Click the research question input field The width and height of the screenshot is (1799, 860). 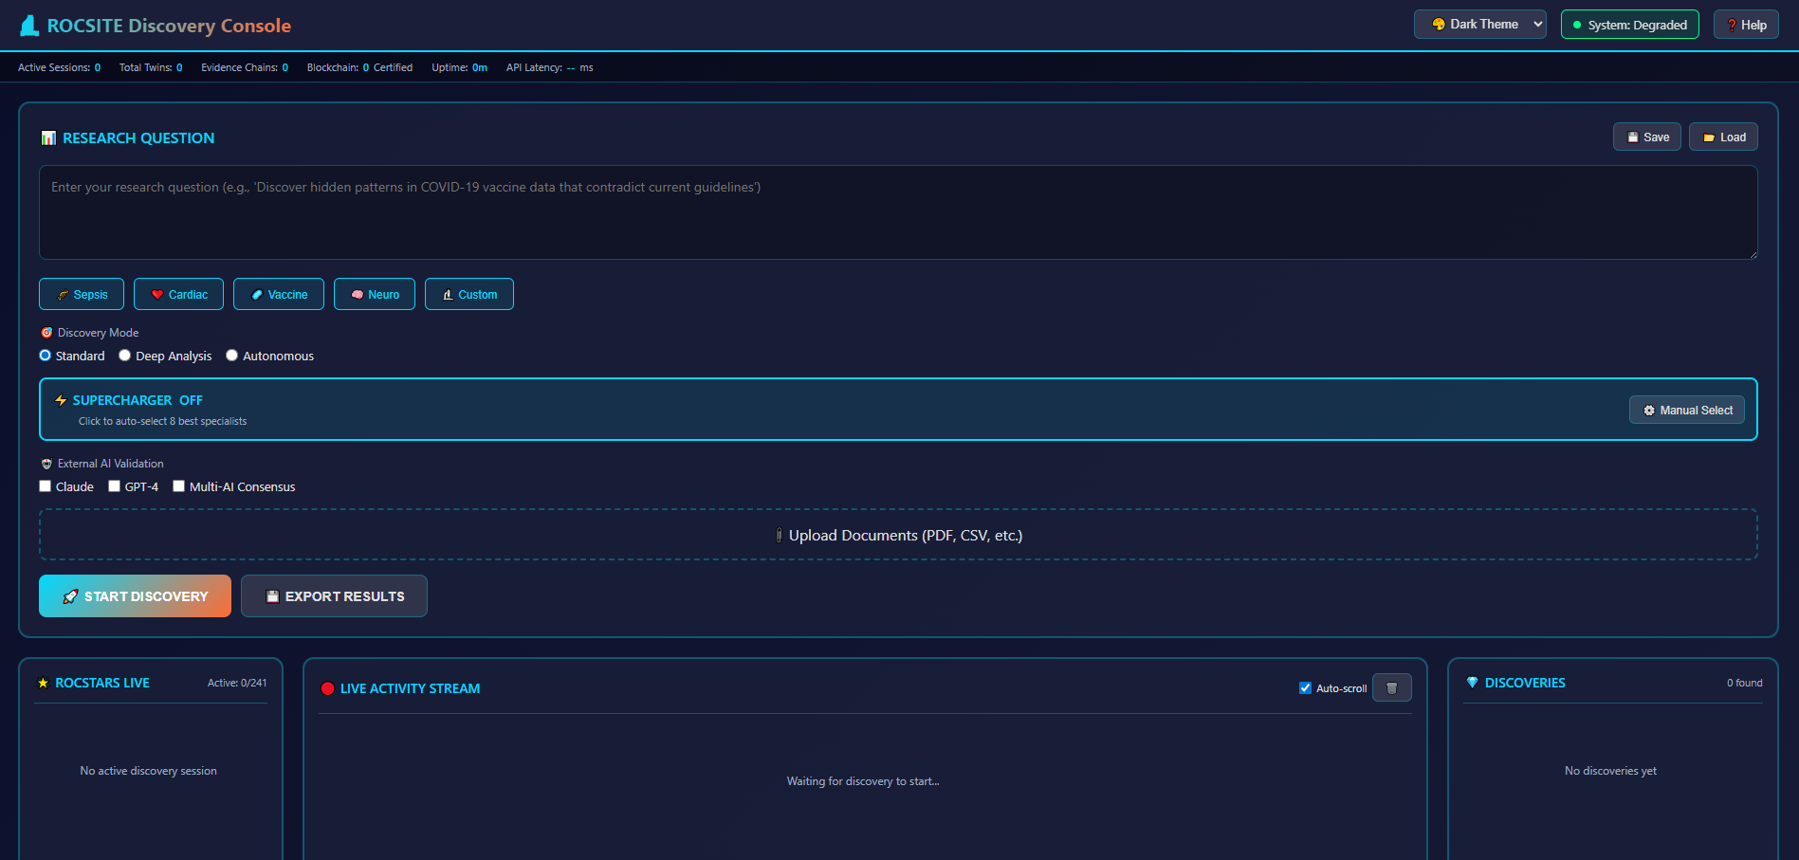pyautogui.click(x=897, y=212)
